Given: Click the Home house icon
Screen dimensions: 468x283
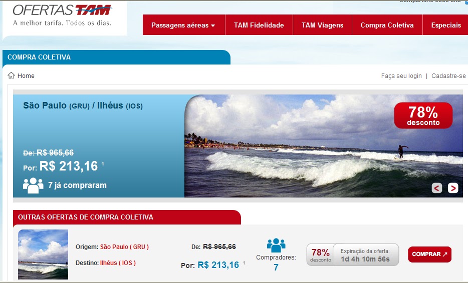Looking at the screenshot, I should coord(11,75).
